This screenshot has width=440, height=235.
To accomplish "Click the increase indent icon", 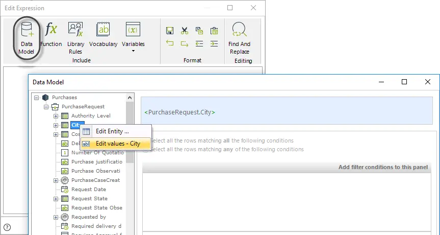I will pyautogui.click(x=214, y=43).
